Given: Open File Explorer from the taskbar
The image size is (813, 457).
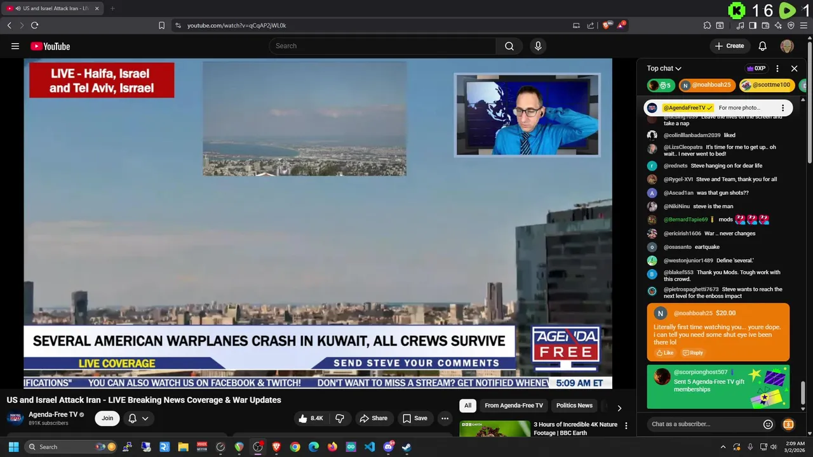Looking at the screenshot, I should point(183,447).
